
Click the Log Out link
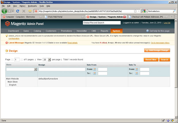coord(167,23)
